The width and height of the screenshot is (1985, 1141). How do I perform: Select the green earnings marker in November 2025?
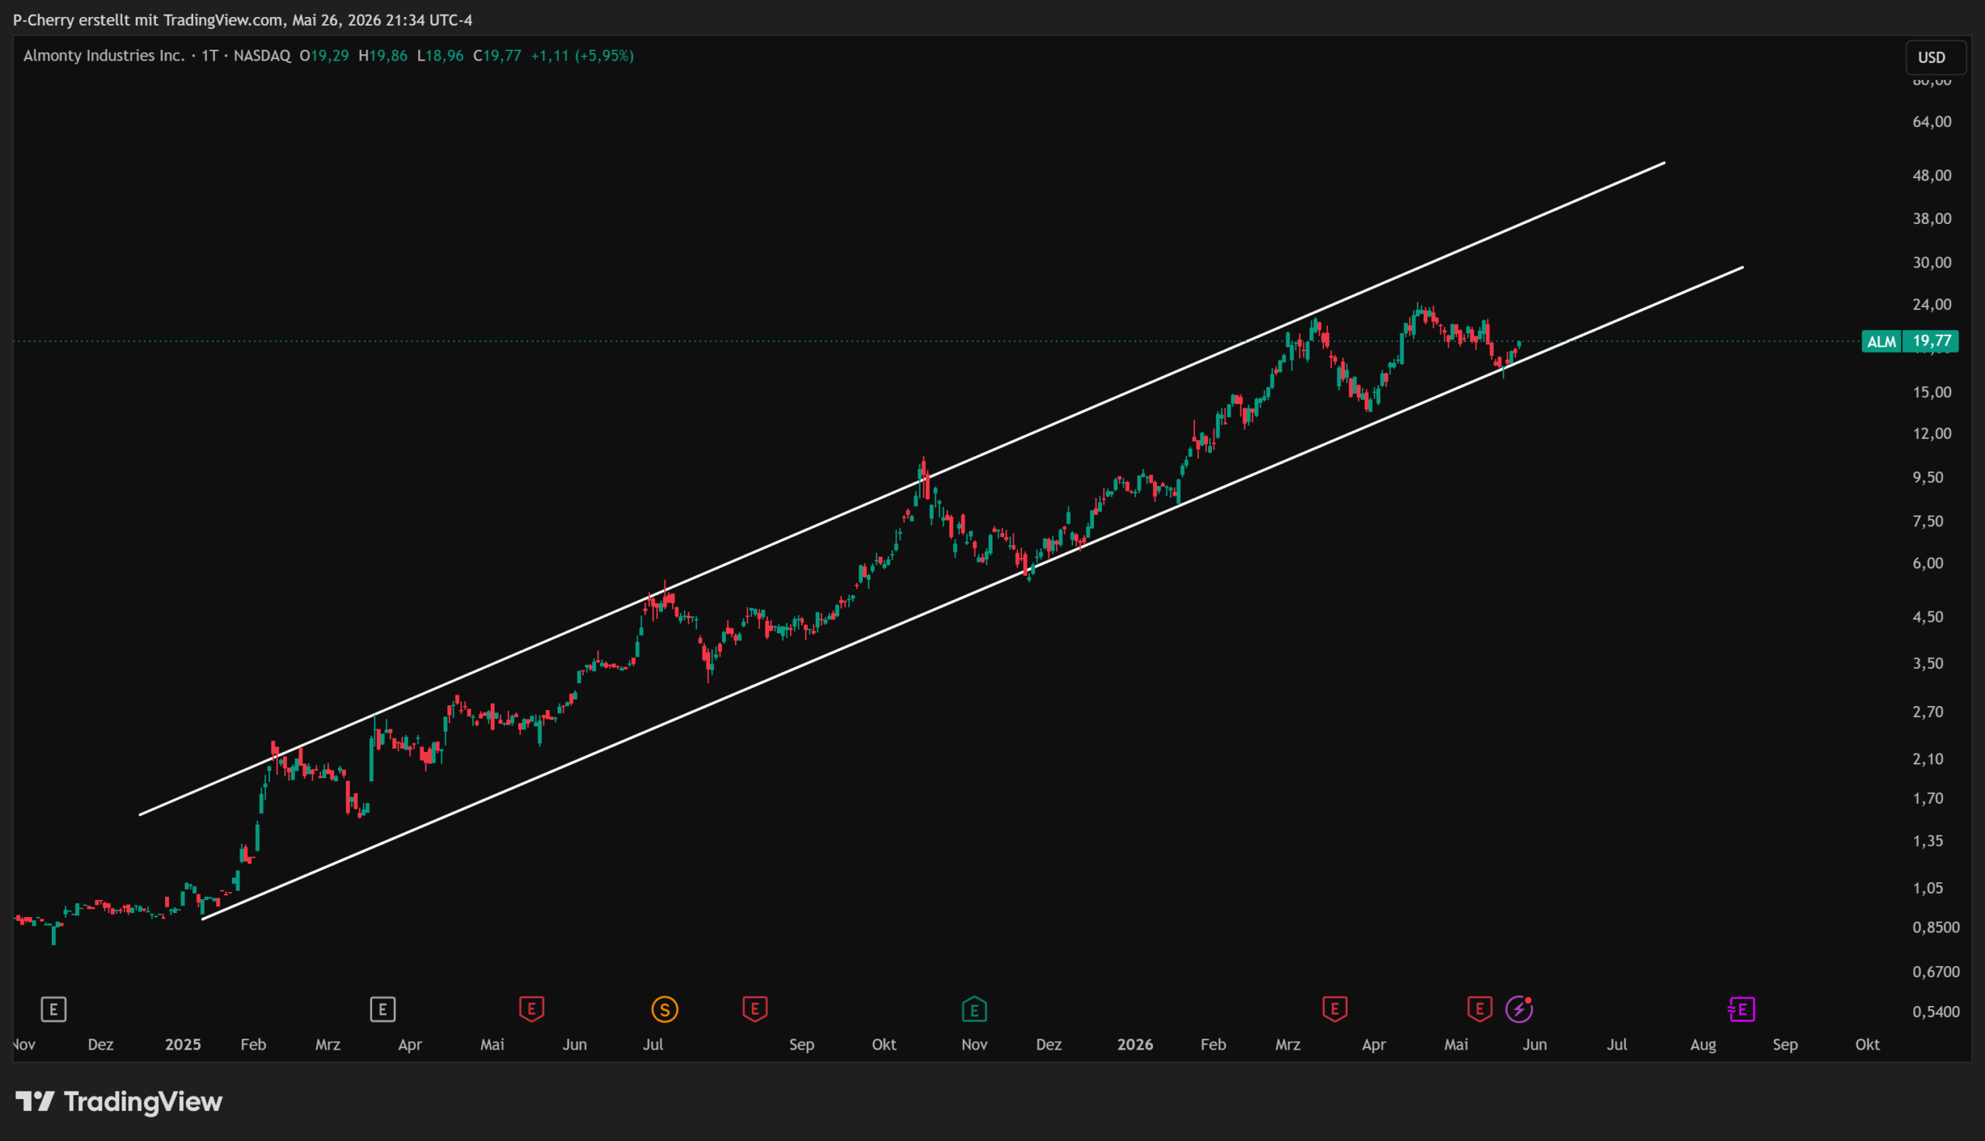tap(974, 1009)
